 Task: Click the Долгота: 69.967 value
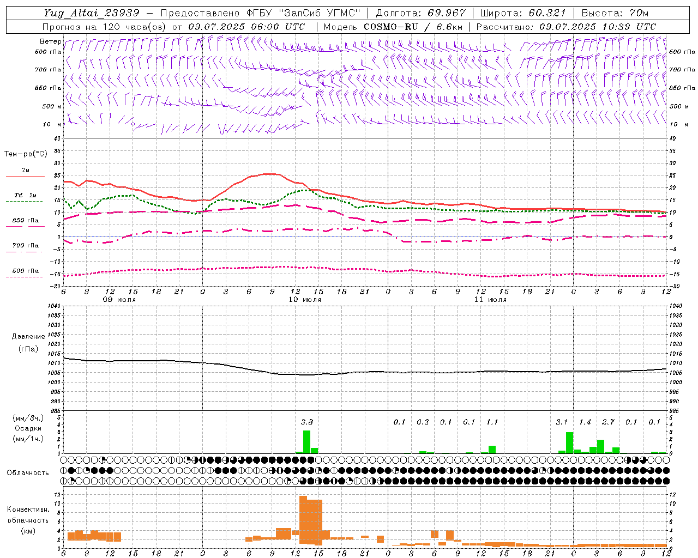pyautogui.click(x=421, y=13)
